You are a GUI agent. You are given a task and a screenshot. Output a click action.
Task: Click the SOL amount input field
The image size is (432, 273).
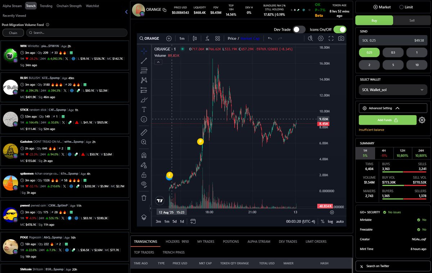[393, 40]
